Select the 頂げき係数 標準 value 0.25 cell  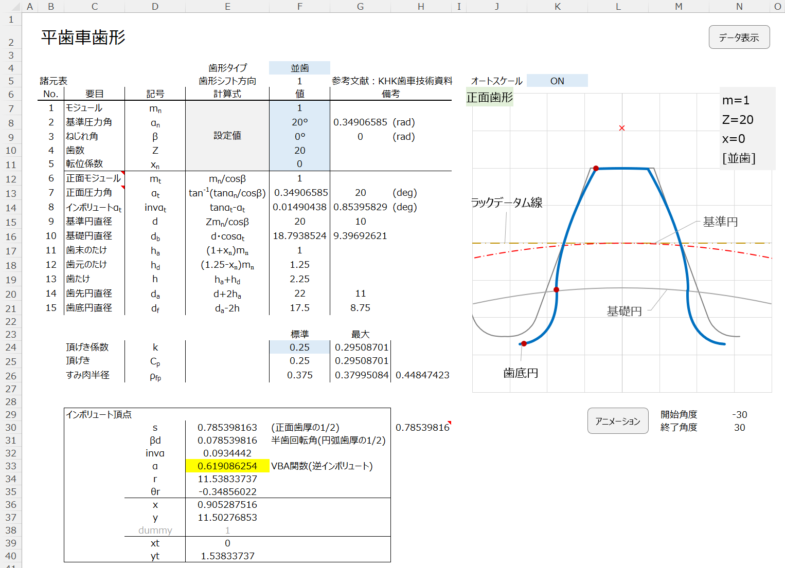(x=299, y=347)
